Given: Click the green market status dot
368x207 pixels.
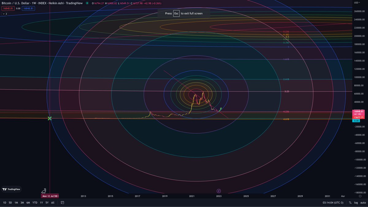Looking at the screenshot, I should (87, 3).
